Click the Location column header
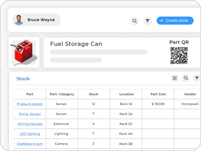Viewport: 201px width, 151px height. (x=127, y=94)
